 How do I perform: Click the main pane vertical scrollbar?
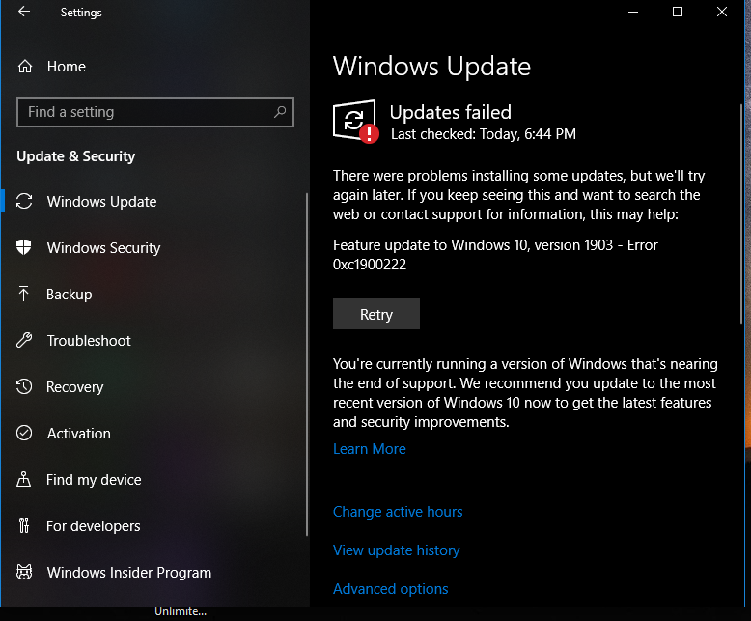pos(741,213)
